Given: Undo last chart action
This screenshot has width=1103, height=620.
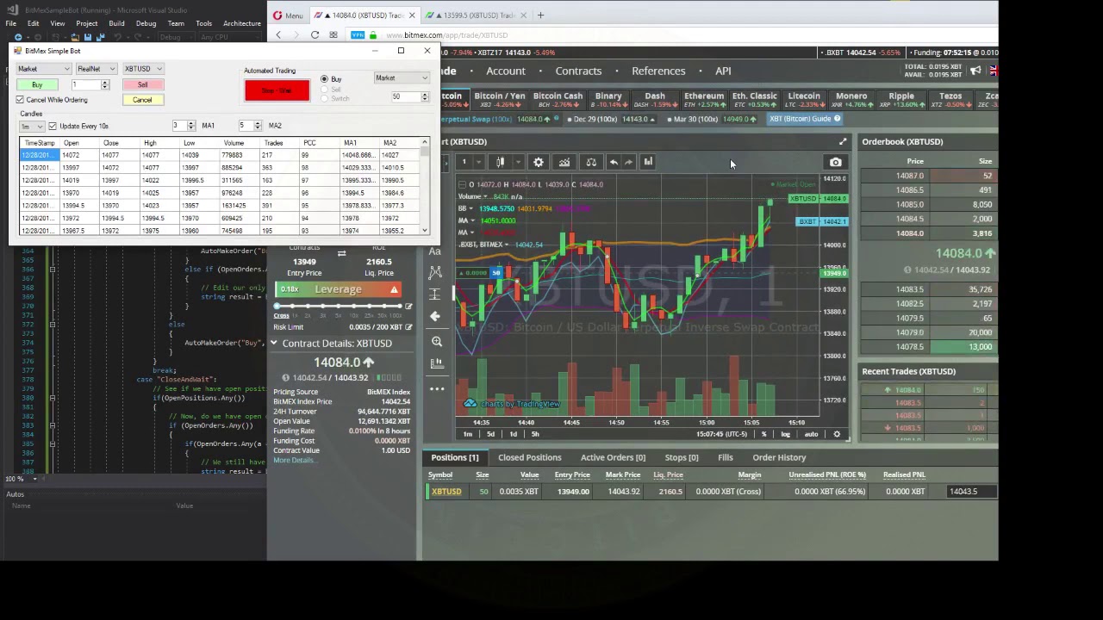Looking at the screenshot, I should click(614, 162).
